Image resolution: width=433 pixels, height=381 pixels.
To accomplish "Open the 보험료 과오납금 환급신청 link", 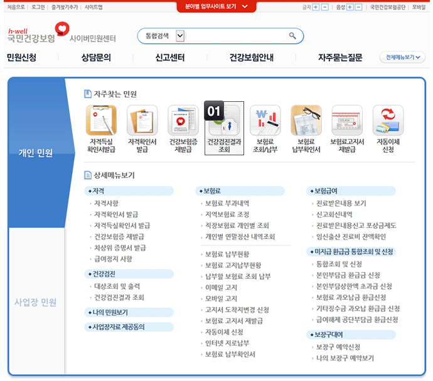I will click(351, 297).
